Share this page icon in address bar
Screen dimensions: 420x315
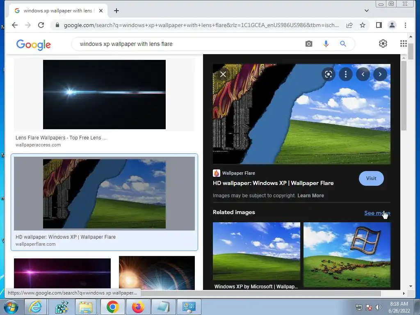[x=349, y=25]
